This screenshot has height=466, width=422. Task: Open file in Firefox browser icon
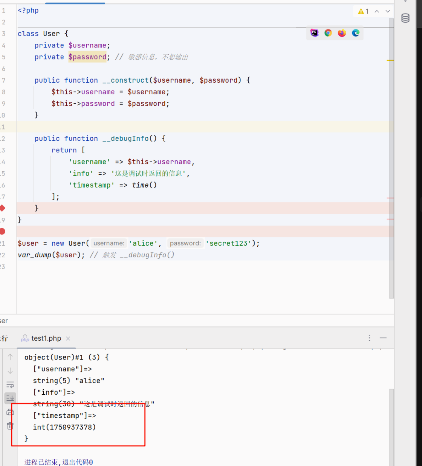pos(342,33)
